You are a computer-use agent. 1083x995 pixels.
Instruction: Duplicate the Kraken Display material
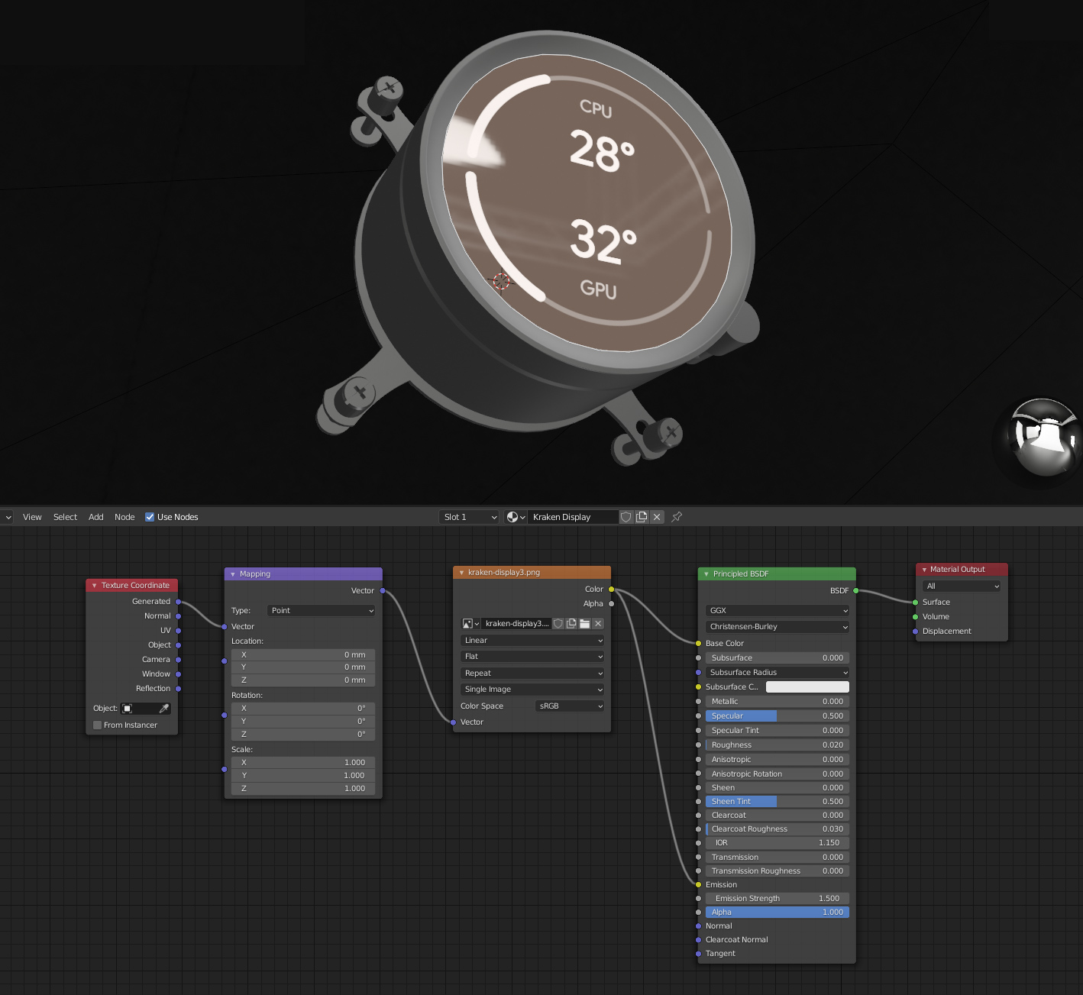(642, 517)
